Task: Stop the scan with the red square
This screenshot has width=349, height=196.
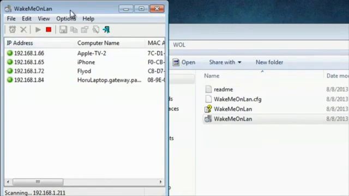Action: pyautogui.click(x=49, y=29)
